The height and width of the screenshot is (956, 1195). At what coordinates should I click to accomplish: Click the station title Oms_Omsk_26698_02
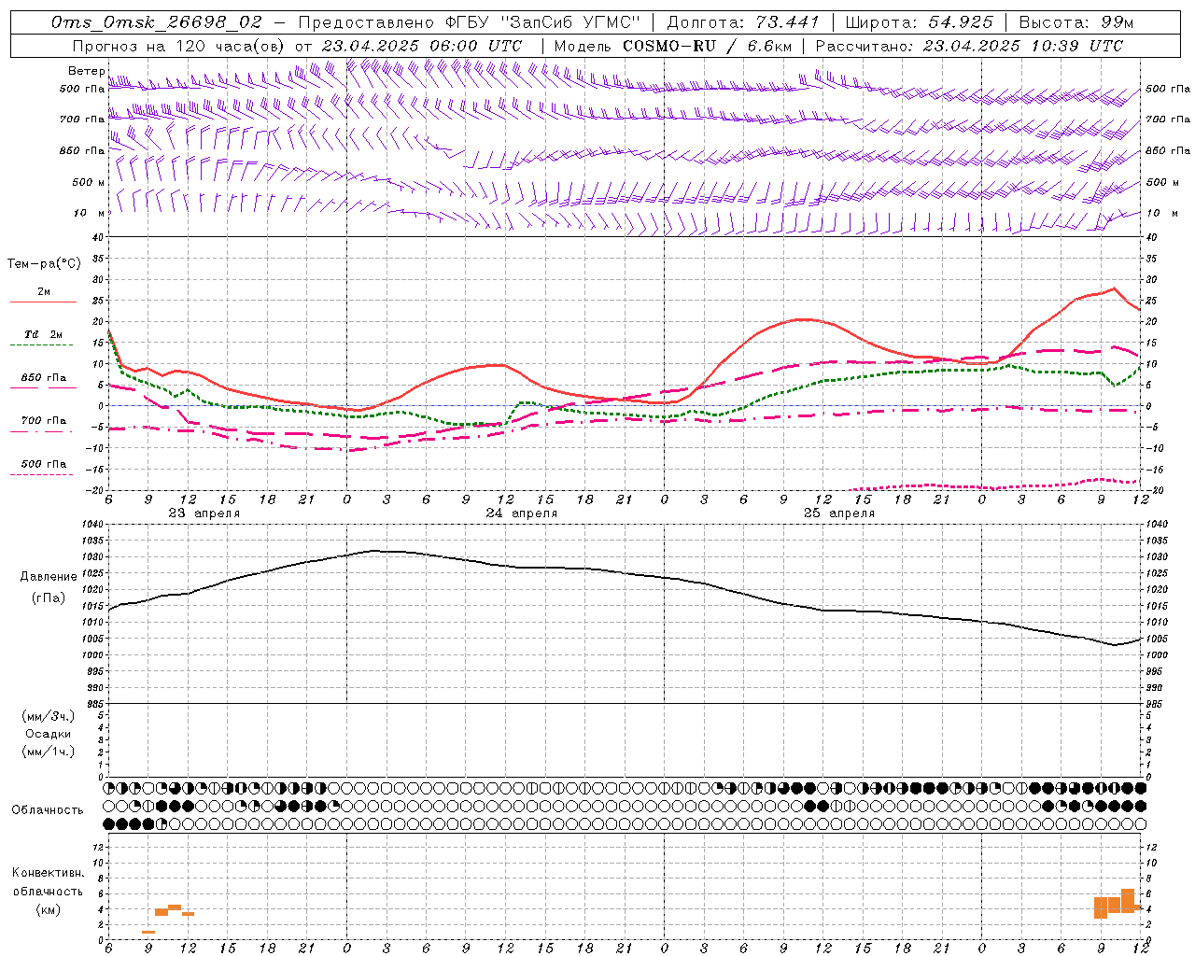156,22
